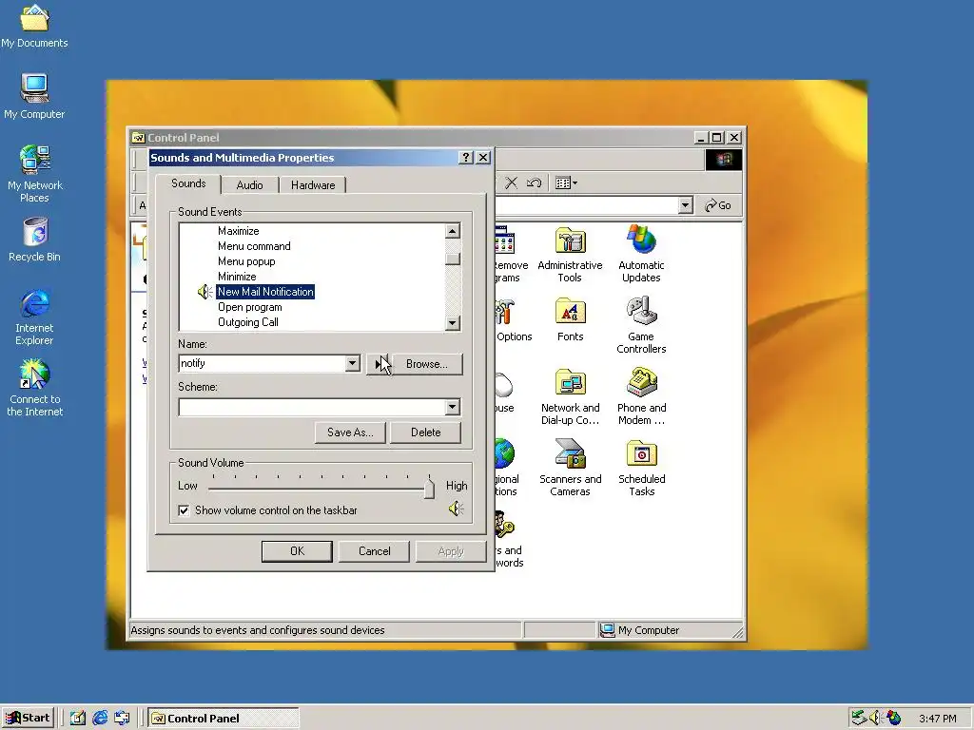
Task: Open the Scheme dropdown list
Action: coord(452,407)
